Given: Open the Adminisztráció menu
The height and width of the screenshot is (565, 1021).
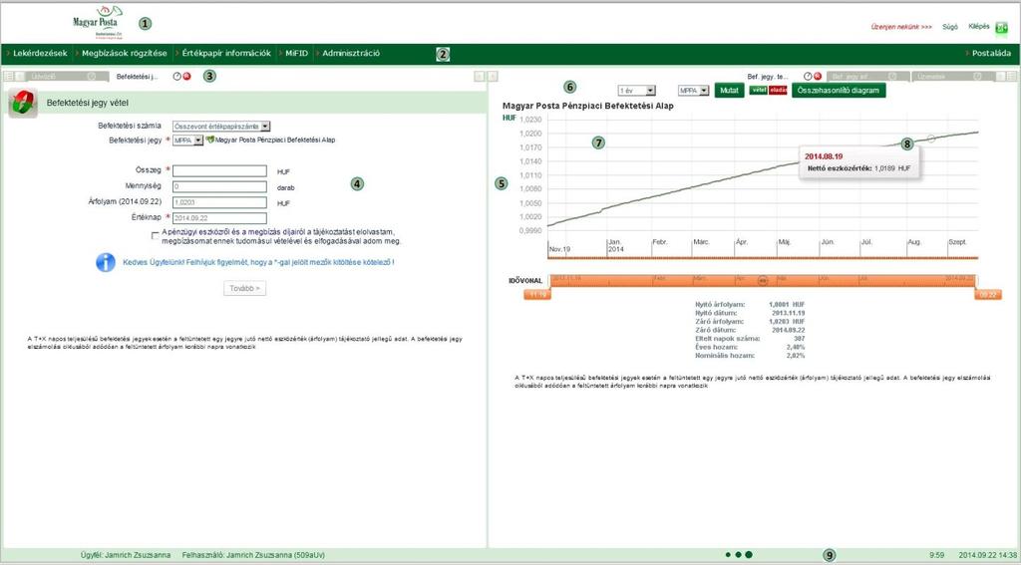Looking at the screenshot, I should (351, 54).
